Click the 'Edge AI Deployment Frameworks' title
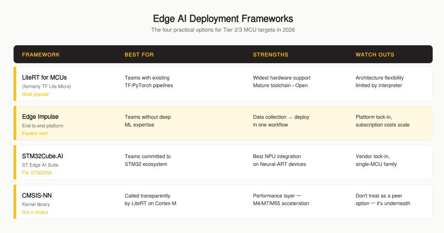The width and height of the screenshot is (444, 233). point(223,19)
